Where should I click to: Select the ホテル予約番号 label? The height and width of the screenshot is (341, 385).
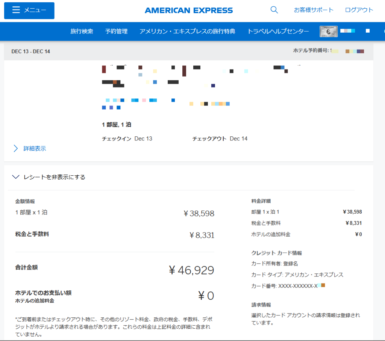click(311, 51)
